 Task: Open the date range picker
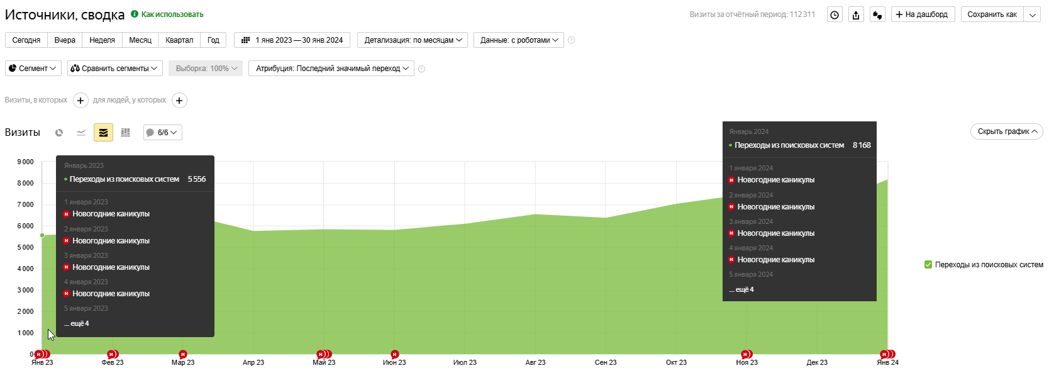point(292,40)
